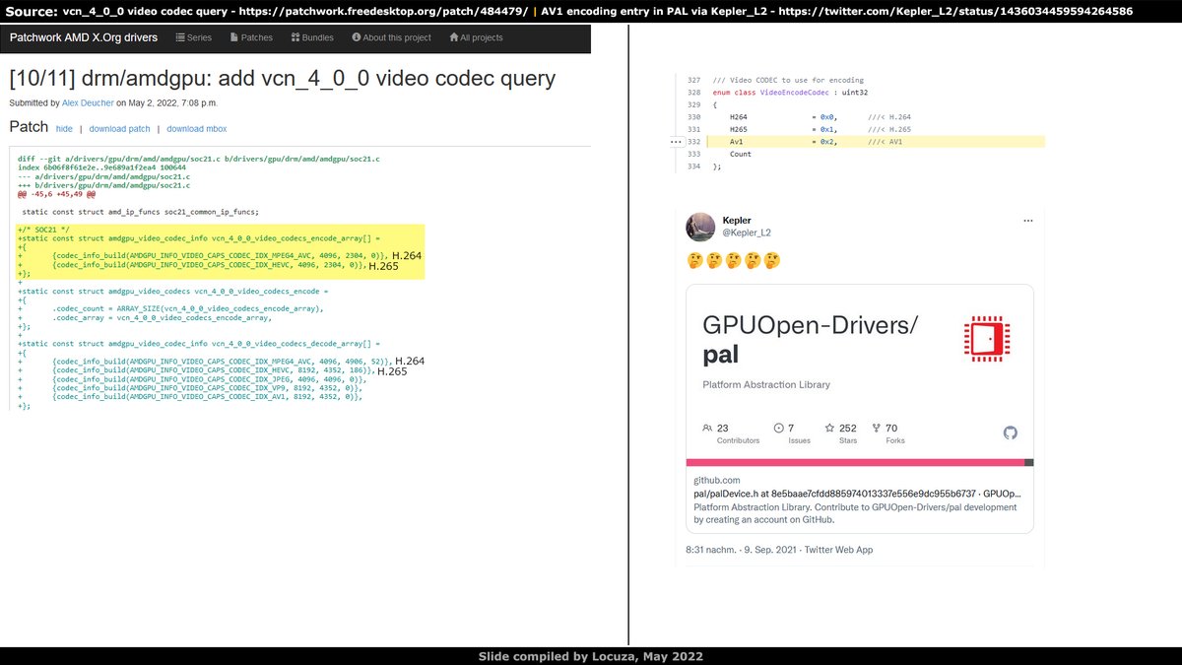This screenshot has width=1182, height=665.
Task: Click the Twitter Web App source label
Action: click(x=838, y=550)
